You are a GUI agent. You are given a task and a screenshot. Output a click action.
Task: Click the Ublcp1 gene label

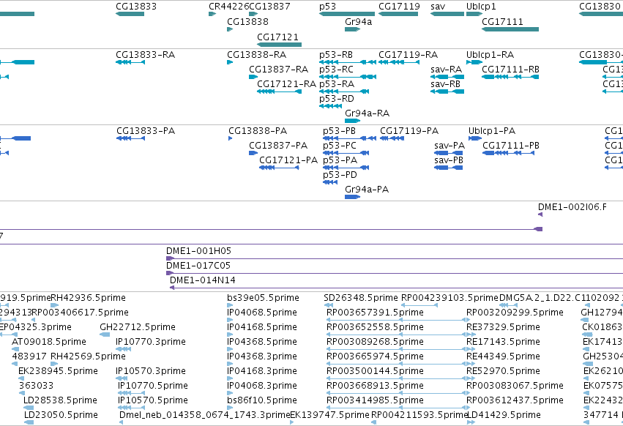(481, 7)
